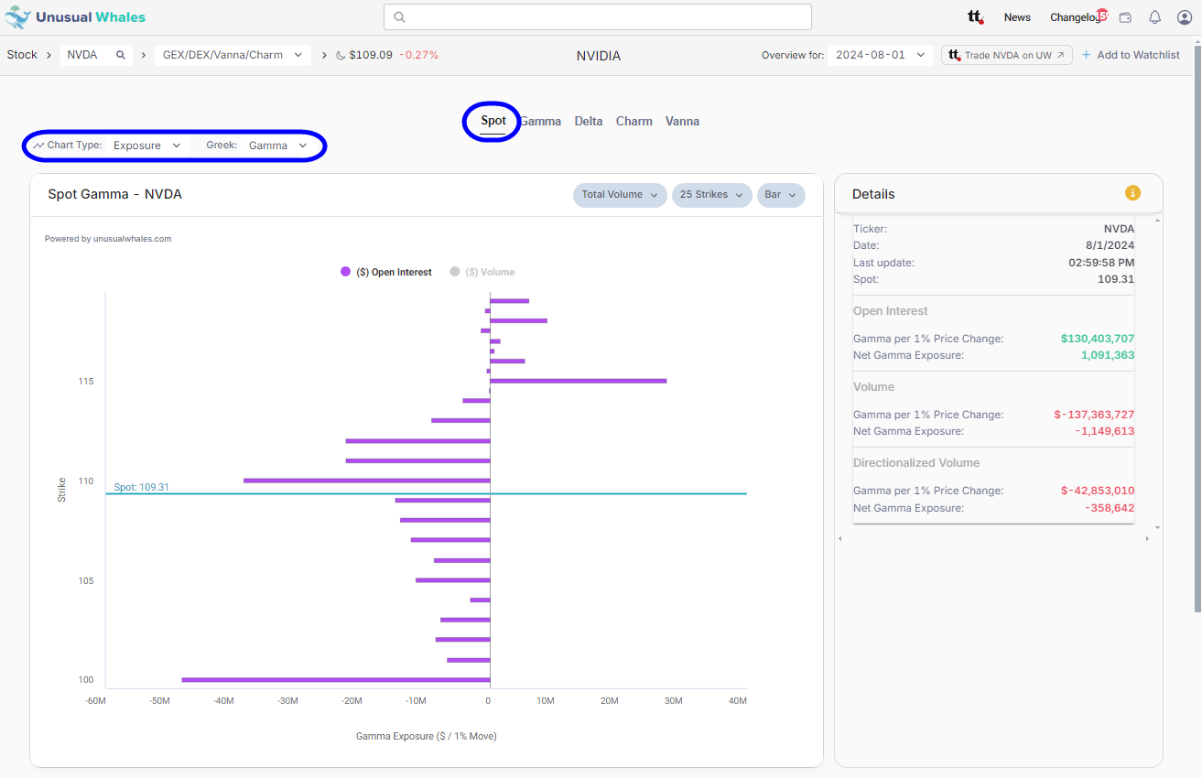The width and height of the screenshot is (1202, 778).
Task: Click the $109.09 price text
Action: pos(371,55)
